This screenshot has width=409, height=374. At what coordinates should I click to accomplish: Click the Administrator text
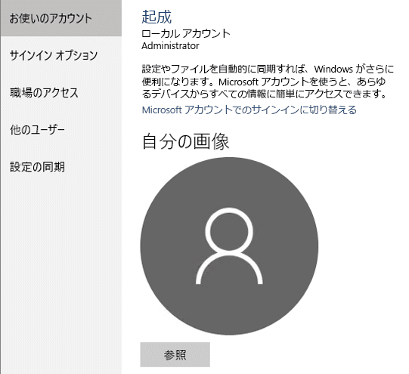(x=170, y=46)
